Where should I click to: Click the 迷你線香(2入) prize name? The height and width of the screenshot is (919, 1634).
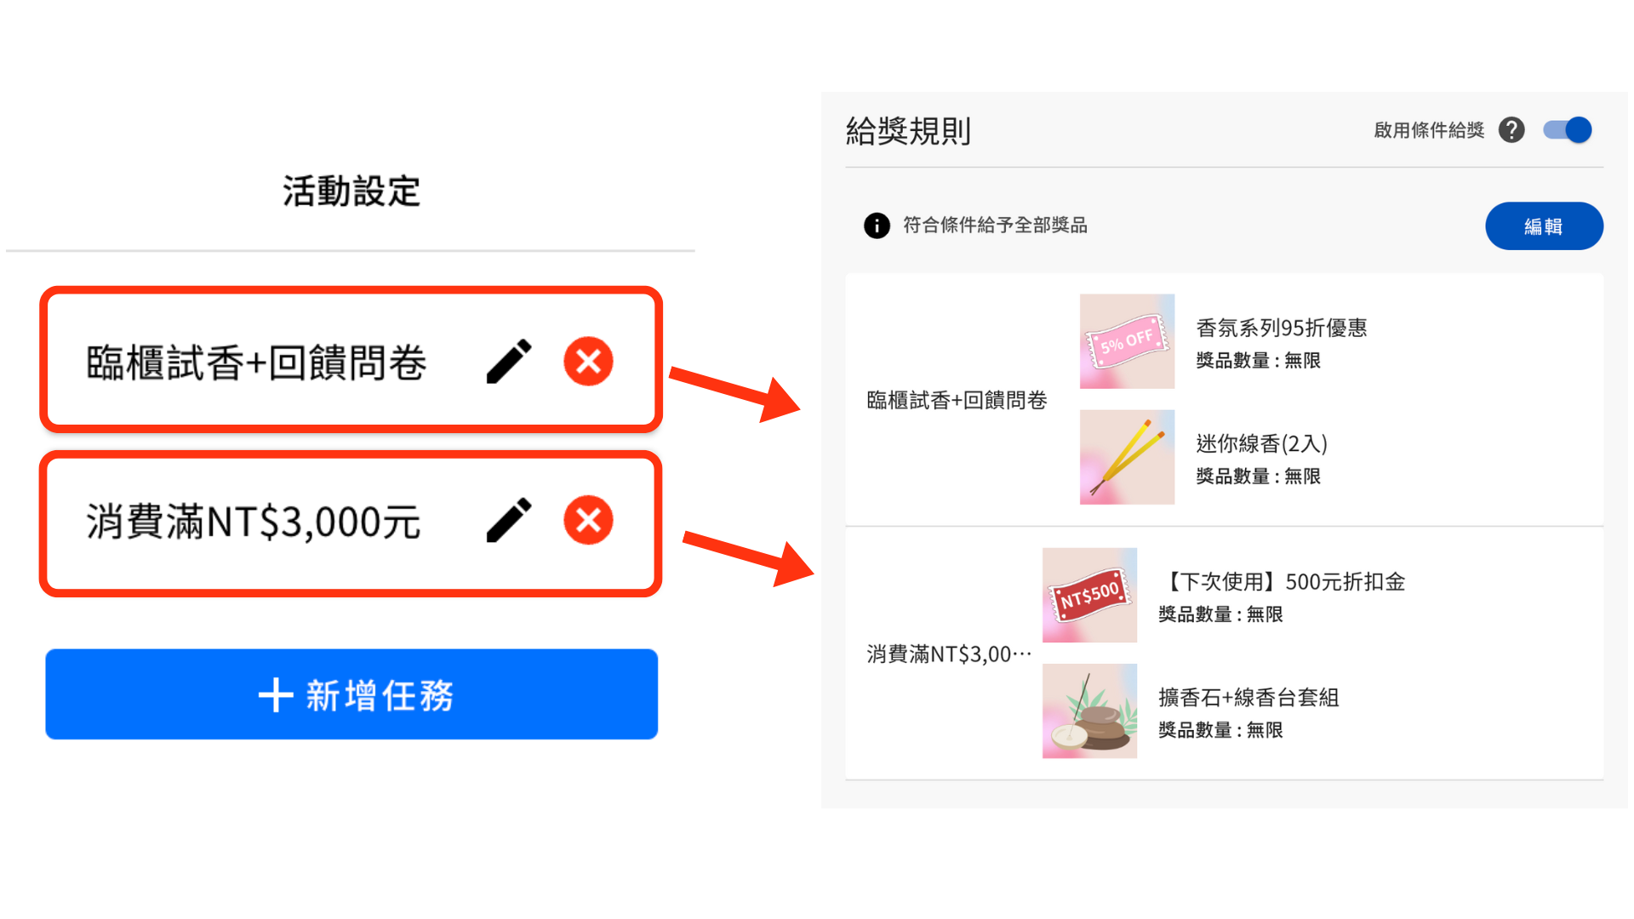click(1261, 443)
